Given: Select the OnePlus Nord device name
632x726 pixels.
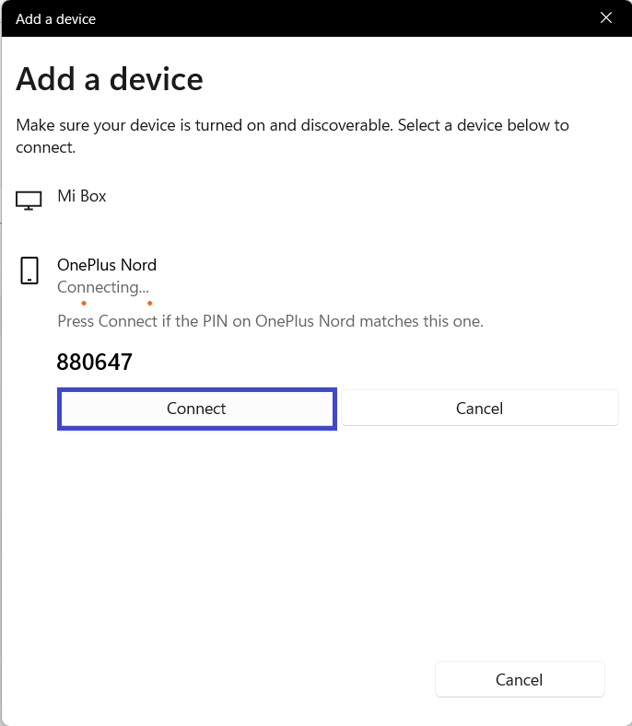Looking at the screenshot, I should click(x=107, y=265).
